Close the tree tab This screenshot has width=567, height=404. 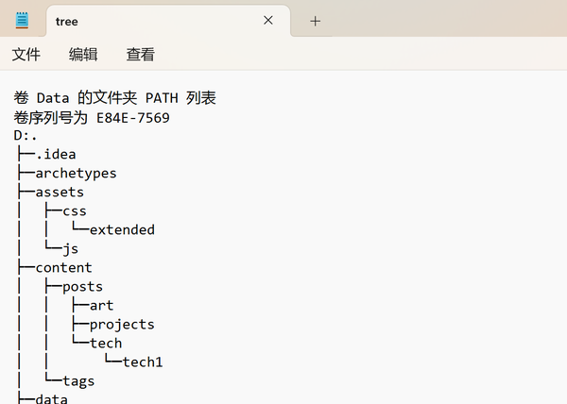click(268, 20)
